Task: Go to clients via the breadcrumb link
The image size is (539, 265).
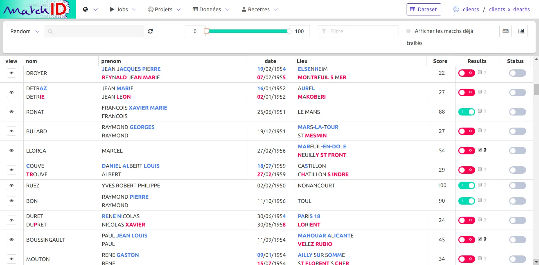Action: [471, 9]
